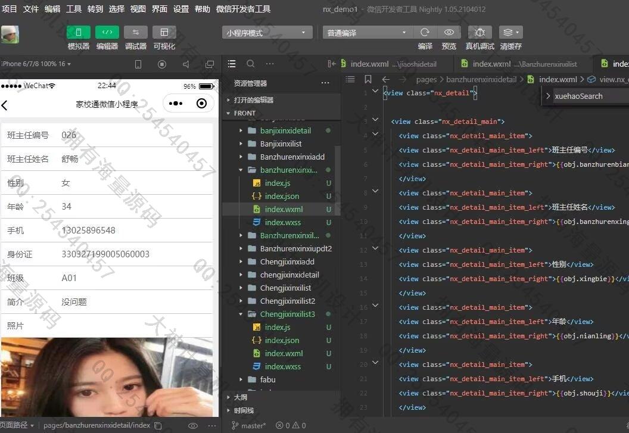
Task: Click the editor navigate forward arrow
Action: click(x=402, y=79)
